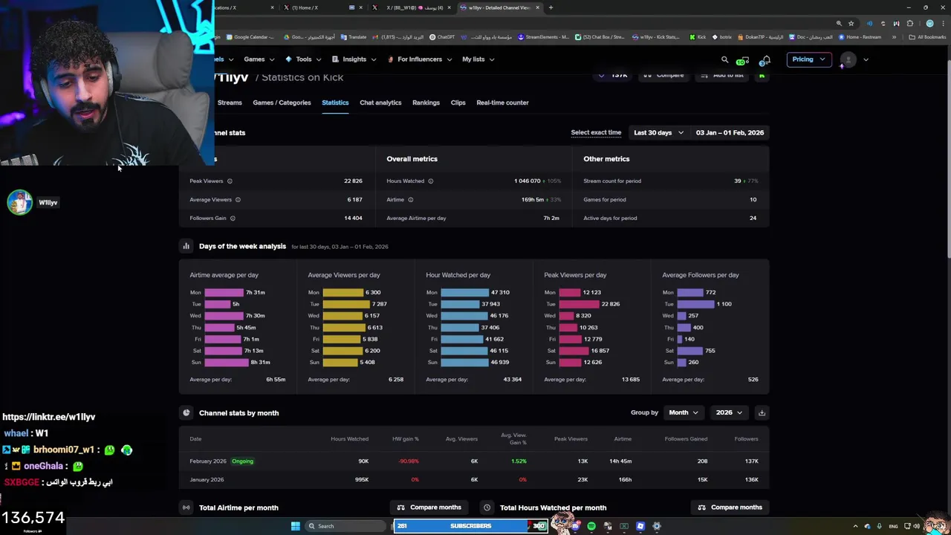Click info icon next to Airtime
The height and width of the screenshot is (535, 951).
tap(411, 200)
